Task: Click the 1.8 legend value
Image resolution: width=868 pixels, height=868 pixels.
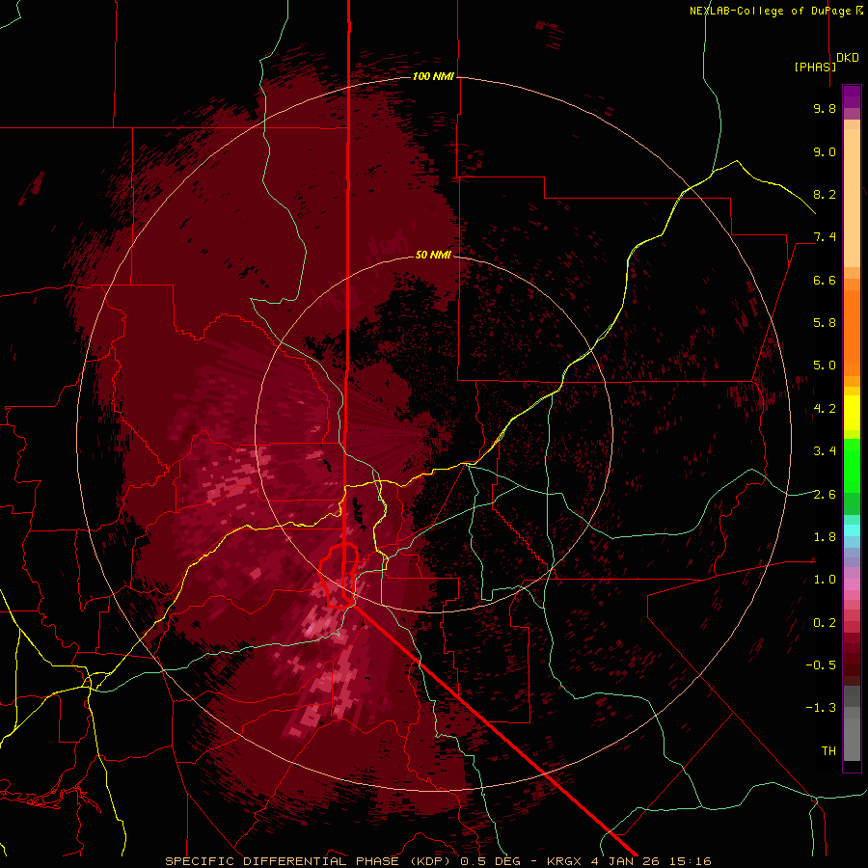Action: [x=825, y=537]
